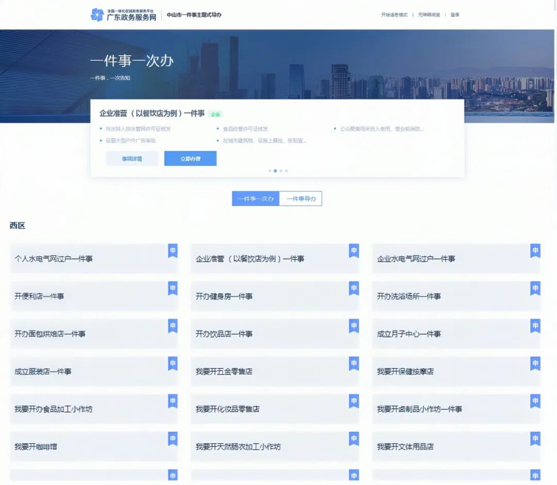The width and height of the screenshot is (557, 485).
Task: Click the 申 icon on 个人水电气网过户一件事
Action: click(x=173, y=250)
